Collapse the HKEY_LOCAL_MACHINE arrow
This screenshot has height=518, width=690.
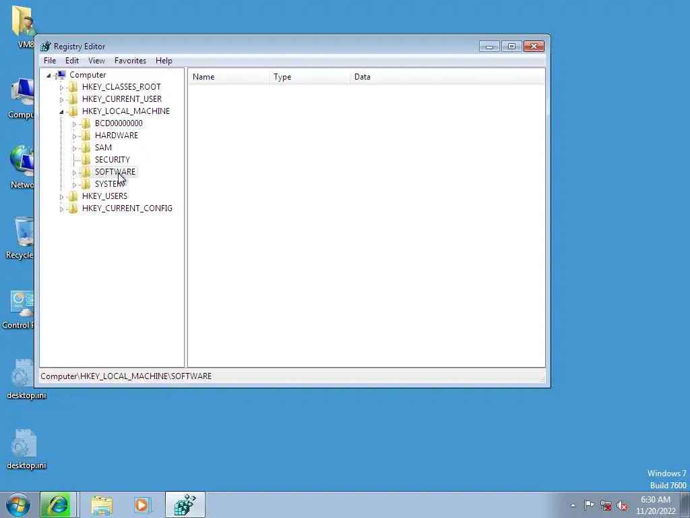pos(61,112)
